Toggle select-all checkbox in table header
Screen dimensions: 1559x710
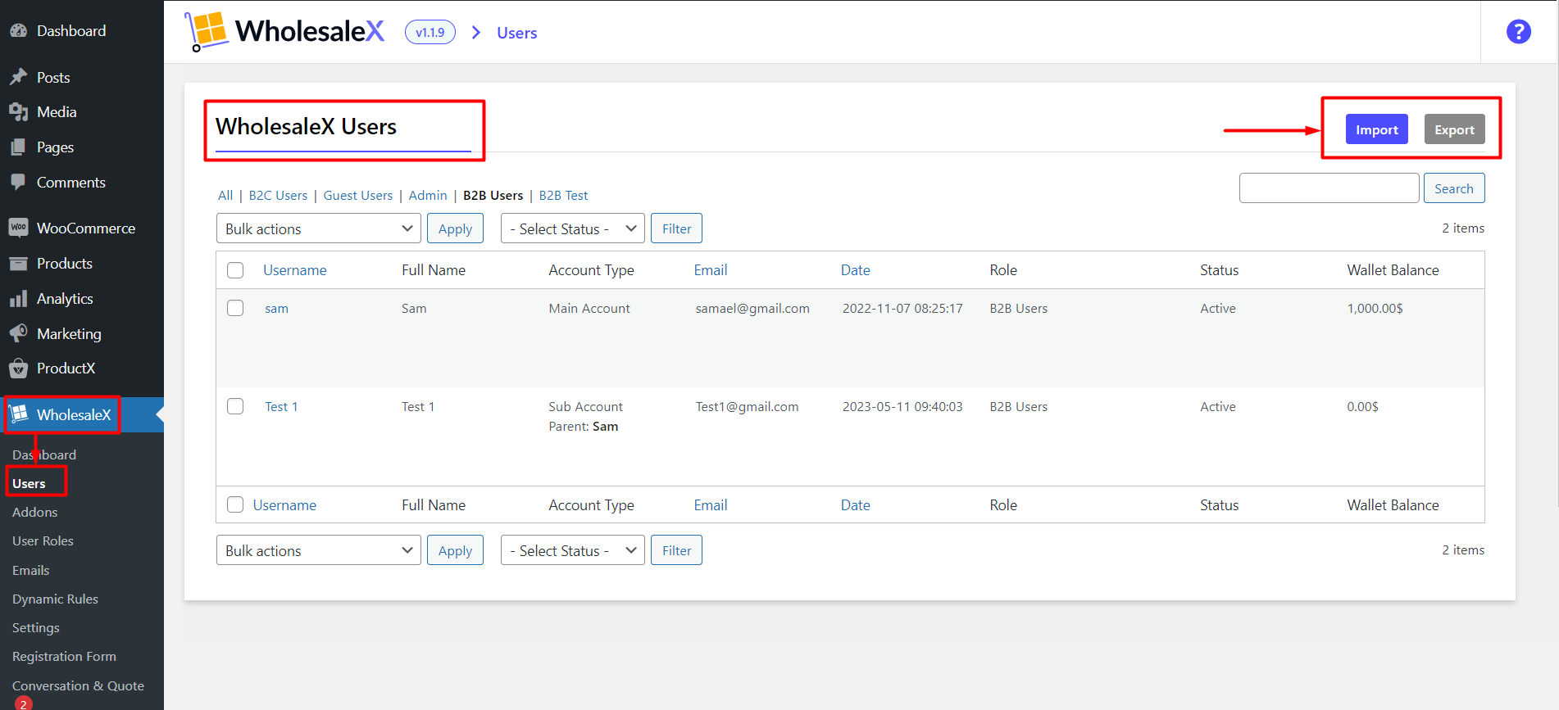235,270
